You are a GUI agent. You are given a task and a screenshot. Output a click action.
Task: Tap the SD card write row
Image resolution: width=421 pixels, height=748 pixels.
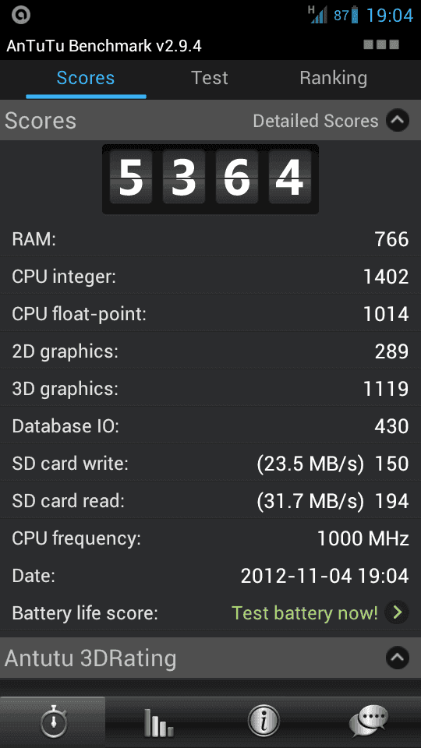pos(210,463)
